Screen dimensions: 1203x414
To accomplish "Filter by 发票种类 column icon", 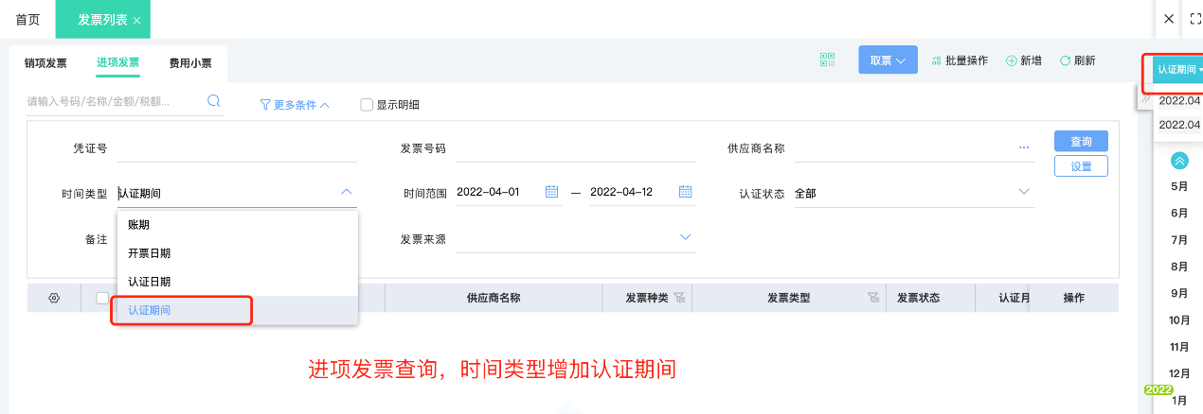I will click(x=679, y=298).
